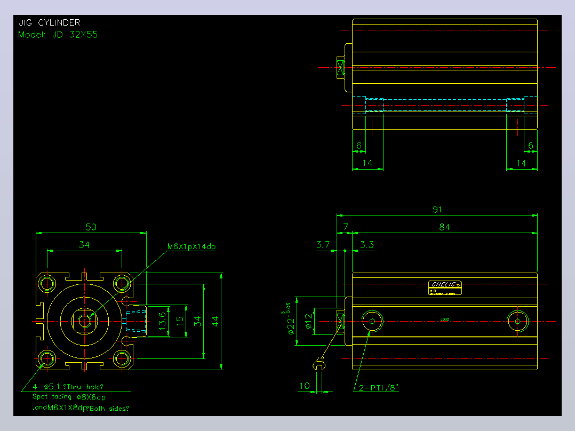
Task: Click the "91" overall length dimension
Action: 437,210
